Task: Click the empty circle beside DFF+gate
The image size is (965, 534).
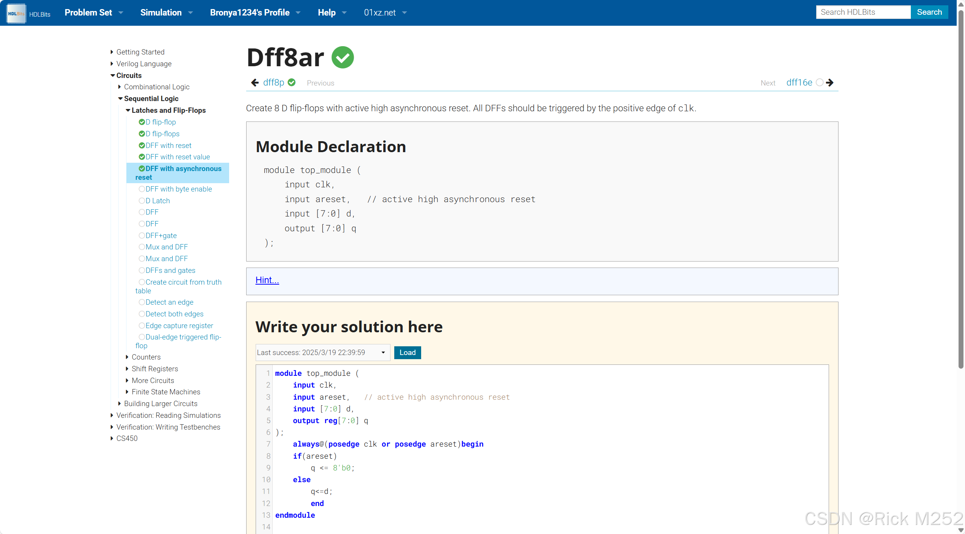Action: pyautogui.click(x=142, y=235)
